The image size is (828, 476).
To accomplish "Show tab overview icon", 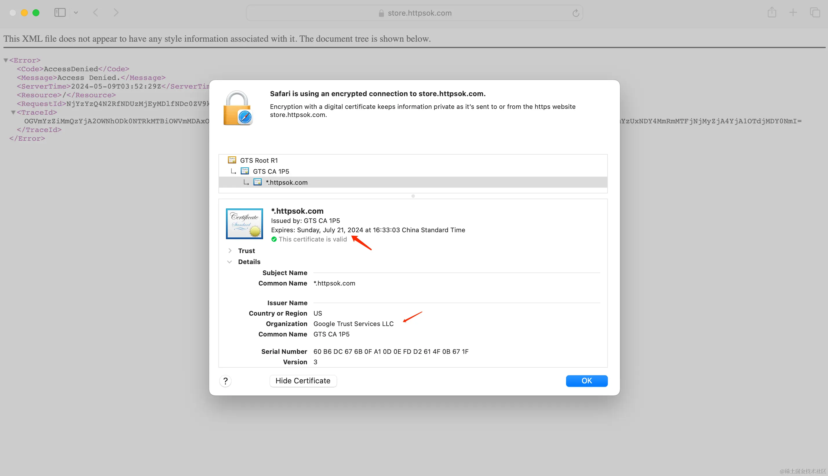I will [815, 13].
